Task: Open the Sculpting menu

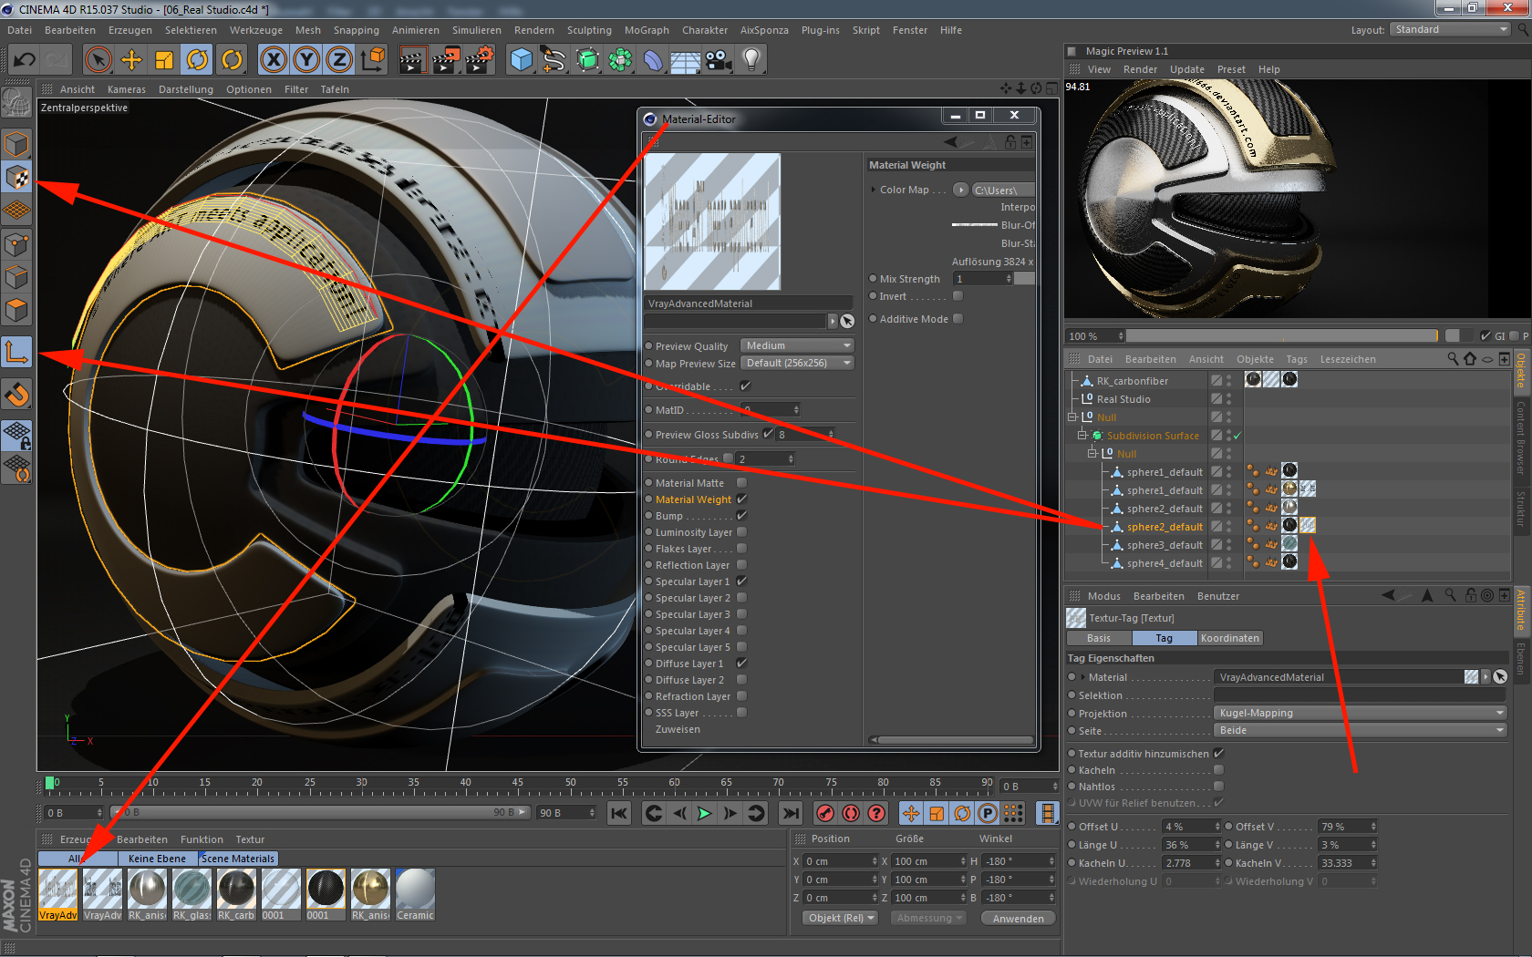Action: pos(589,30)
